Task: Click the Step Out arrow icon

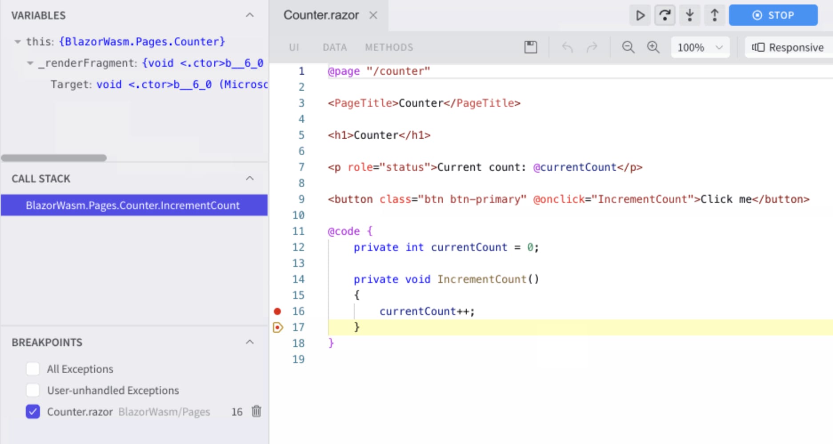Action: (714, 16)
